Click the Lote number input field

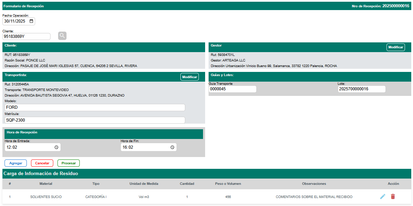361,89
